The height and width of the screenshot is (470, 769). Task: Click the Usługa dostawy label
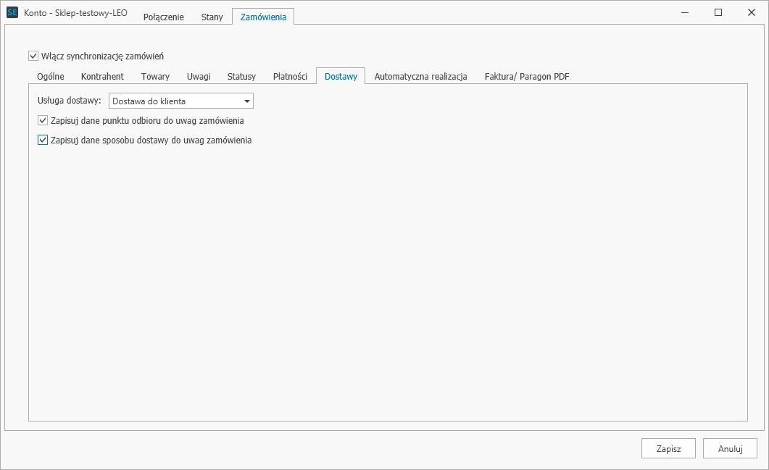point(69,101)
